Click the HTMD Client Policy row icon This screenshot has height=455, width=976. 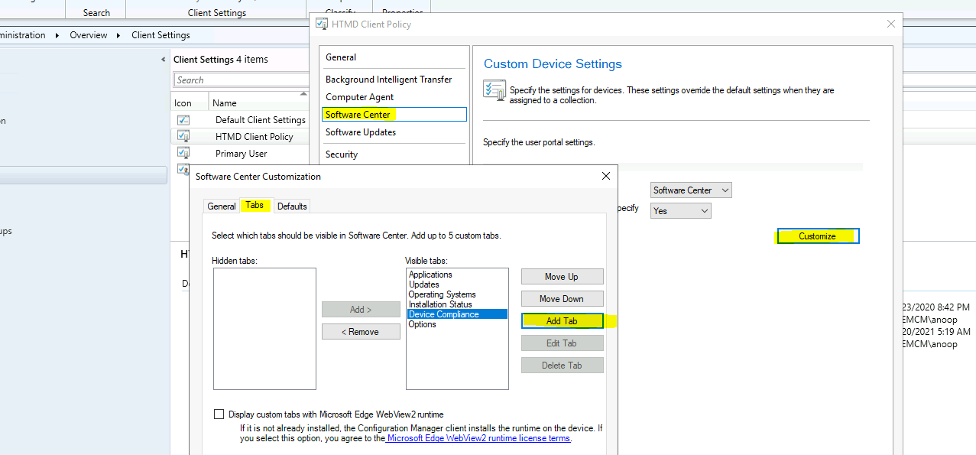pyautogui.click(x=183, y=136)
